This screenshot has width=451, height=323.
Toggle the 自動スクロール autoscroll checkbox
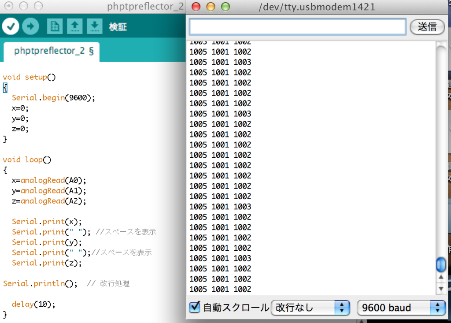194,307
